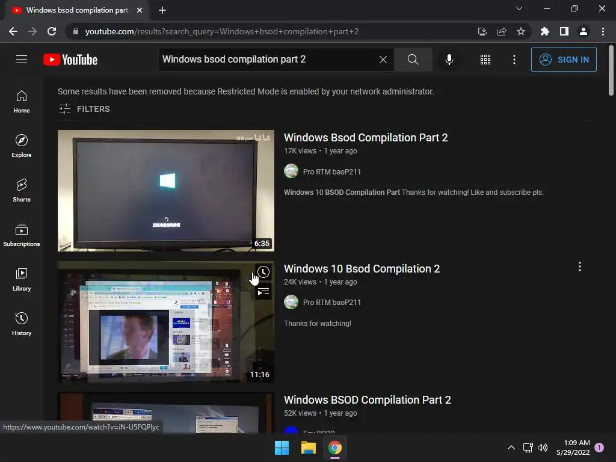
Task: Click the 'Thanks for watching!' description
Action: click(x=318, y=324)
